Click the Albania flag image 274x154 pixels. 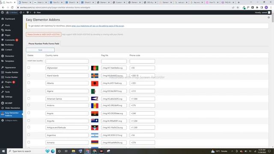95,83
